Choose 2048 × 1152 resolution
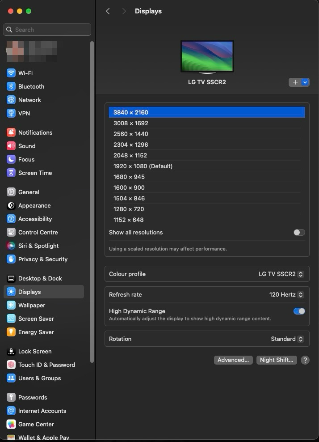 [207, 155]
